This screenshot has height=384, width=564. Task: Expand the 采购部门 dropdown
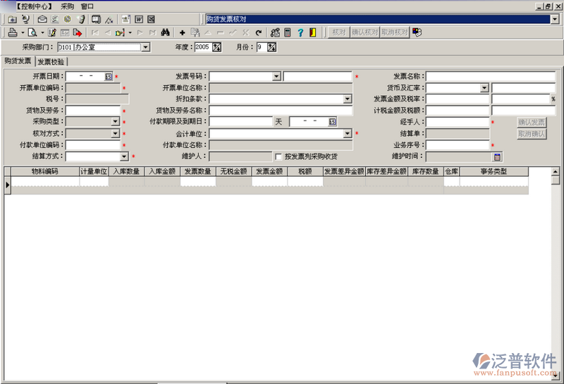pos(146,47)
